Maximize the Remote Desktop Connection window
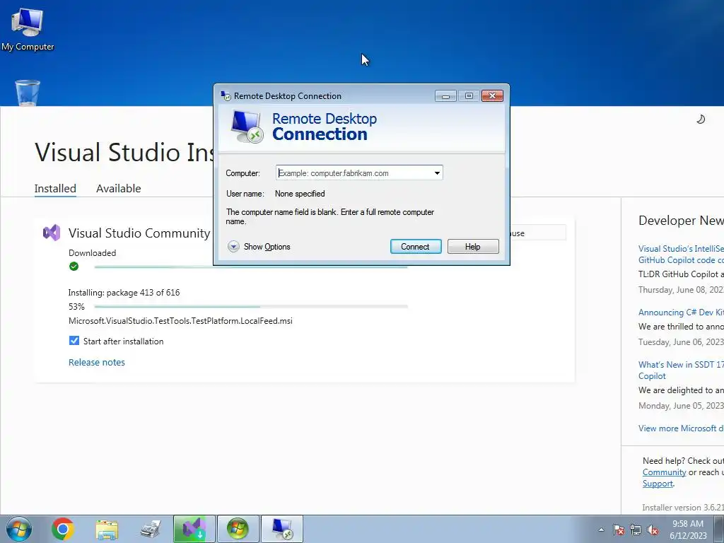 click(x=469, y=96)
